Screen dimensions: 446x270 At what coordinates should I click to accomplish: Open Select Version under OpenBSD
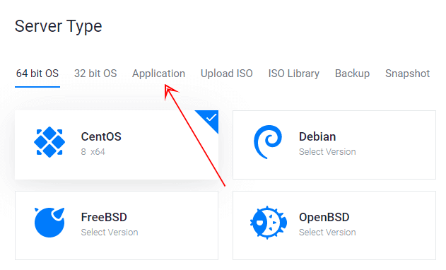[x=327, y=232]
